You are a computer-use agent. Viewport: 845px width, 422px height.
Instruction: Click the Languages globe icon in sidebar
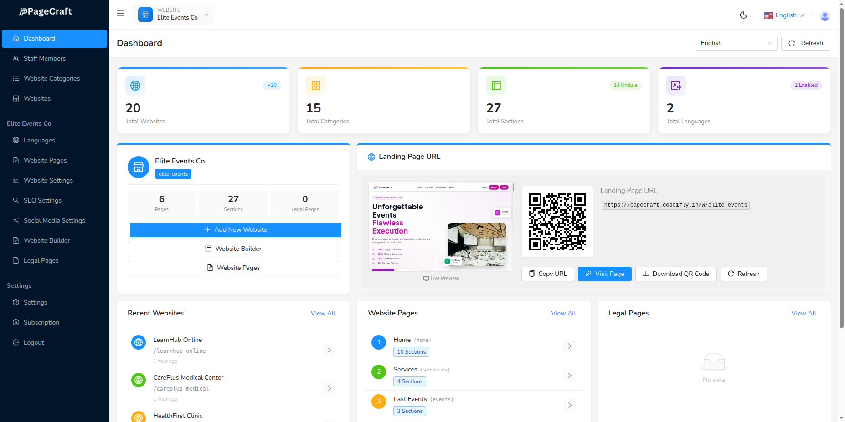point(15,140)
